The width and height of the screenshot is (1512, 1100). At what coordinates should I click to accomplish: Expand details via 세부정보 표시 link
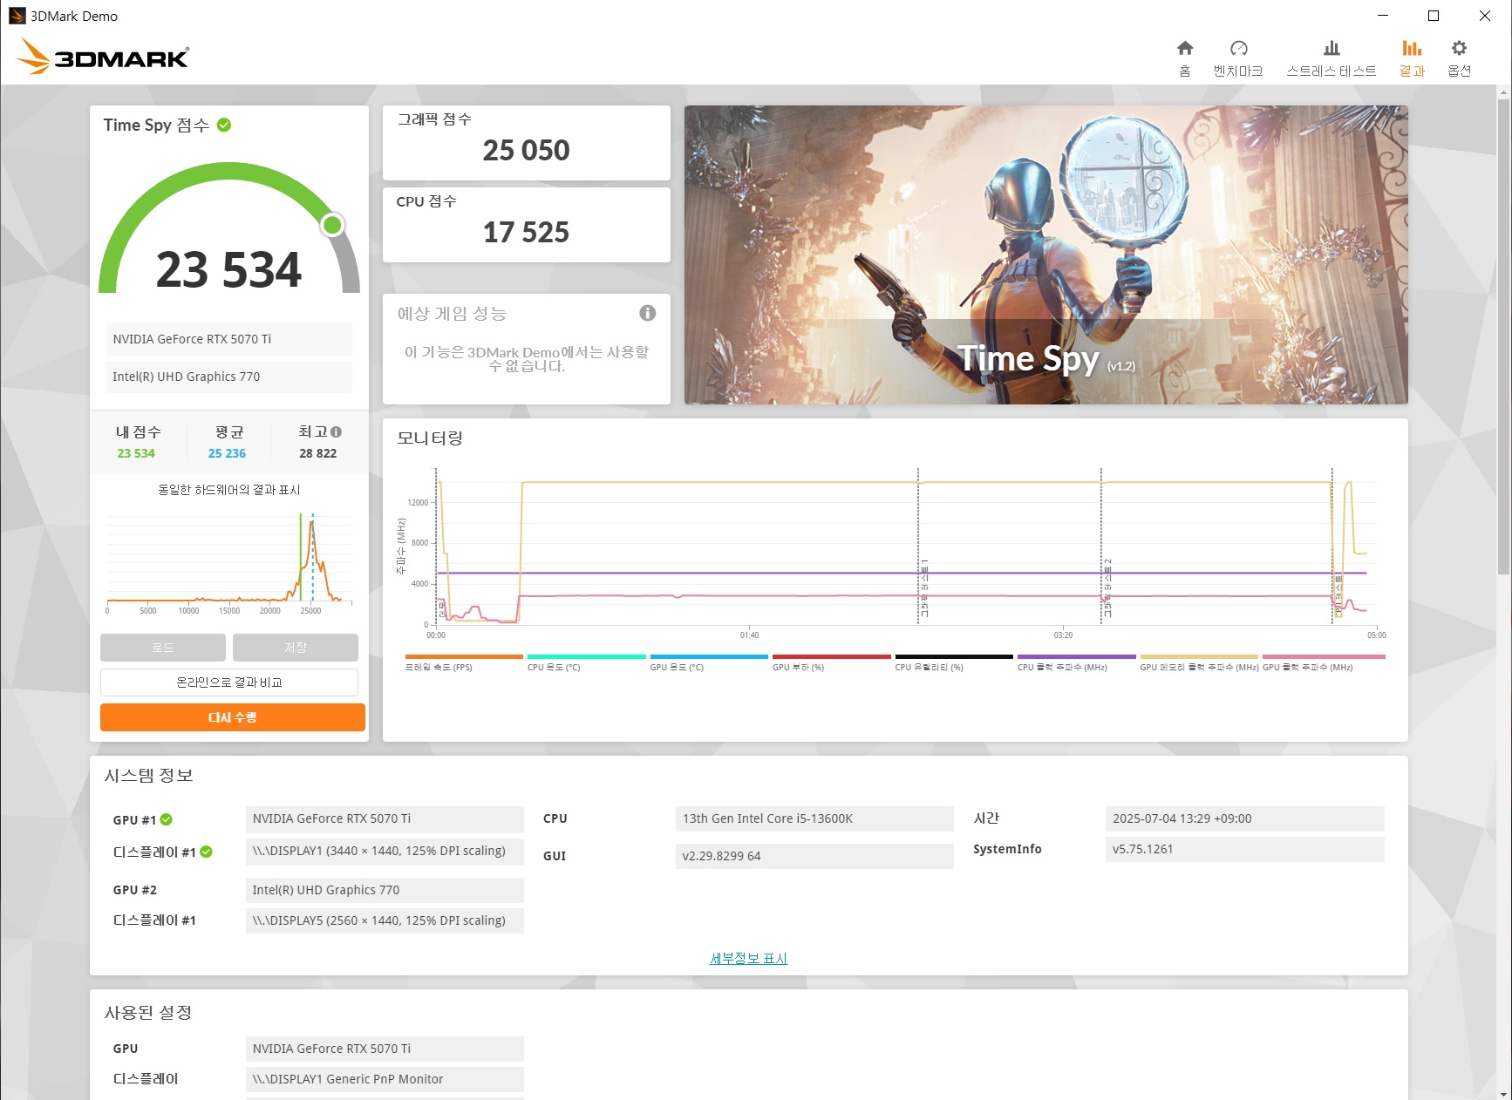coord(748,959)
